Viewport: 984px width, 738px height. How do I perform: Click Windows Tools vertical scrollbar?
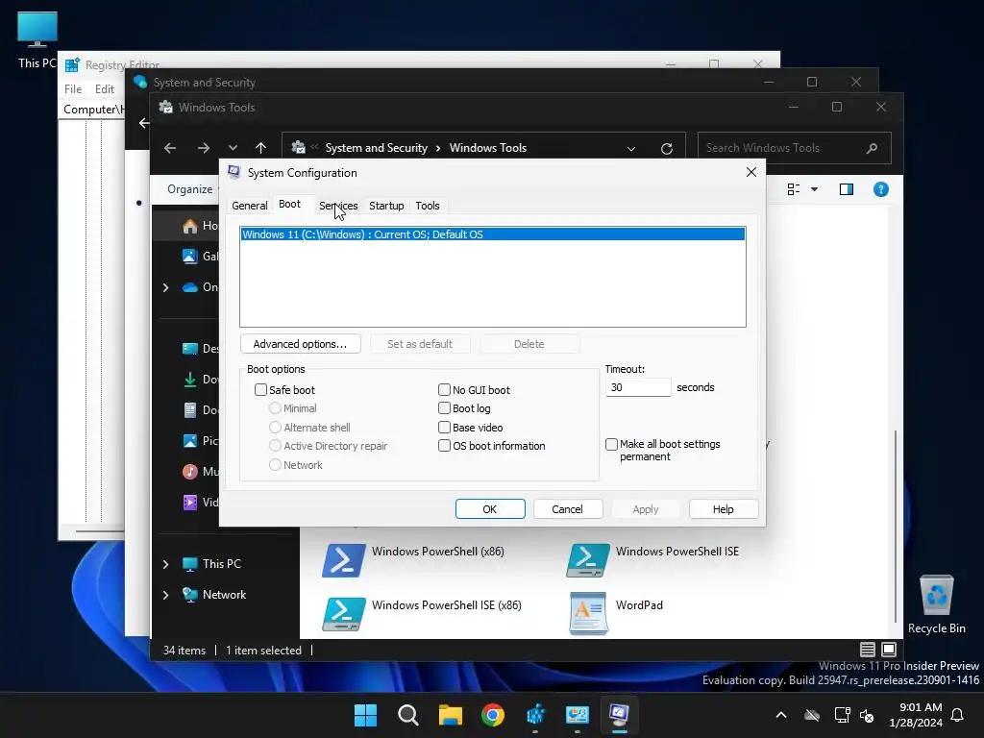(x=896, y=526)
